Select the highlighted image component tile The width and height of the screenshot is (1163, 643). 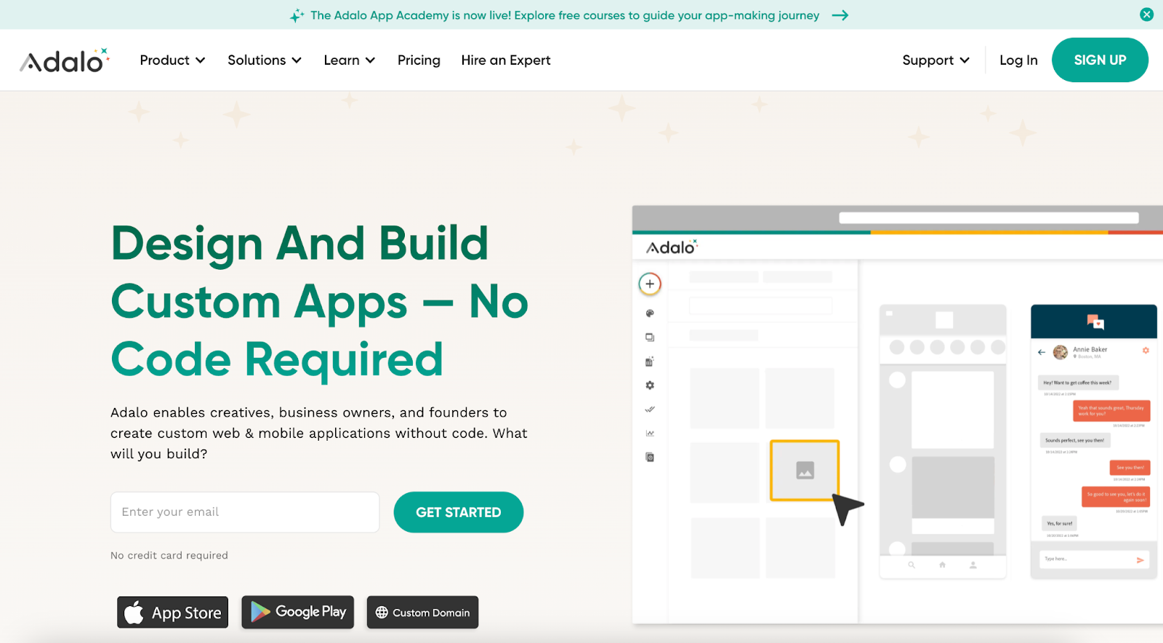[805, 471]
